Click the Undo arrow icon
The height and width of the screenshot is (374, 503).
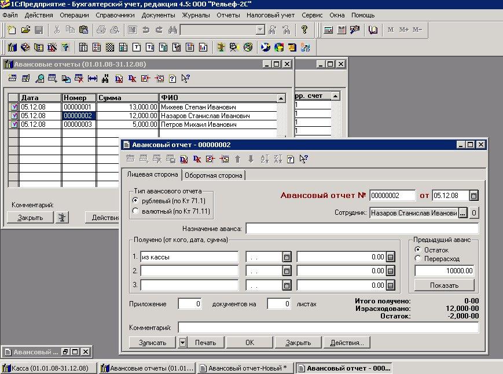coord(146,30)
